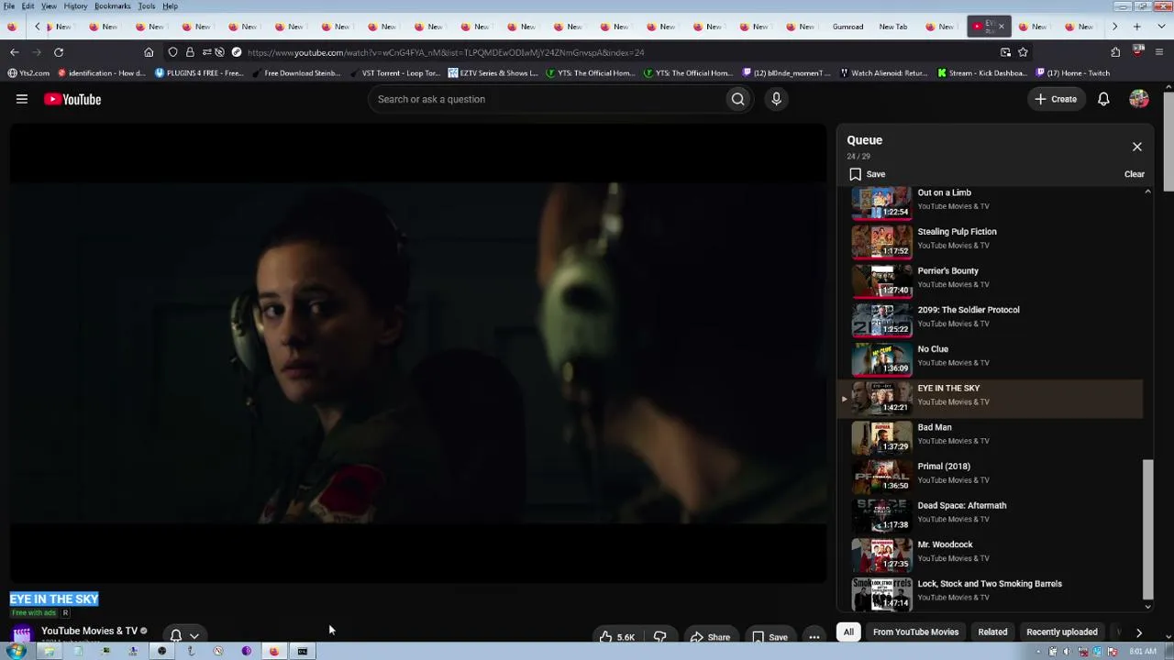Open the YouTube Movies & TV channel avatar
The image size is (1174, 660).
point(21,635)
